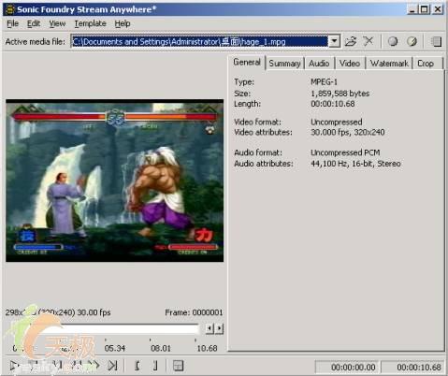Screen dimensions: 448x376
Task: Click the fast forward double-arrow button
Action: tap(94, 366)
